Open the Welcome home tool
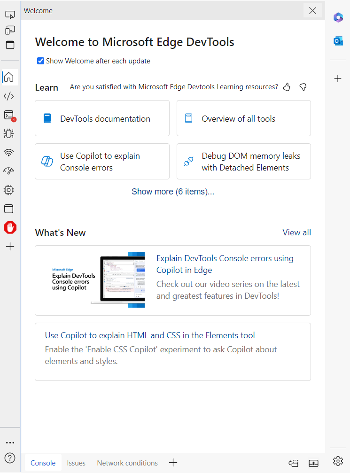350x473 pixels. pyautogui.click(x=9, y=77)
